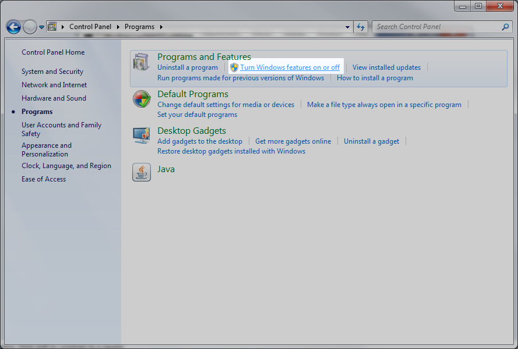Go back with the blue Back arrow

13,27
